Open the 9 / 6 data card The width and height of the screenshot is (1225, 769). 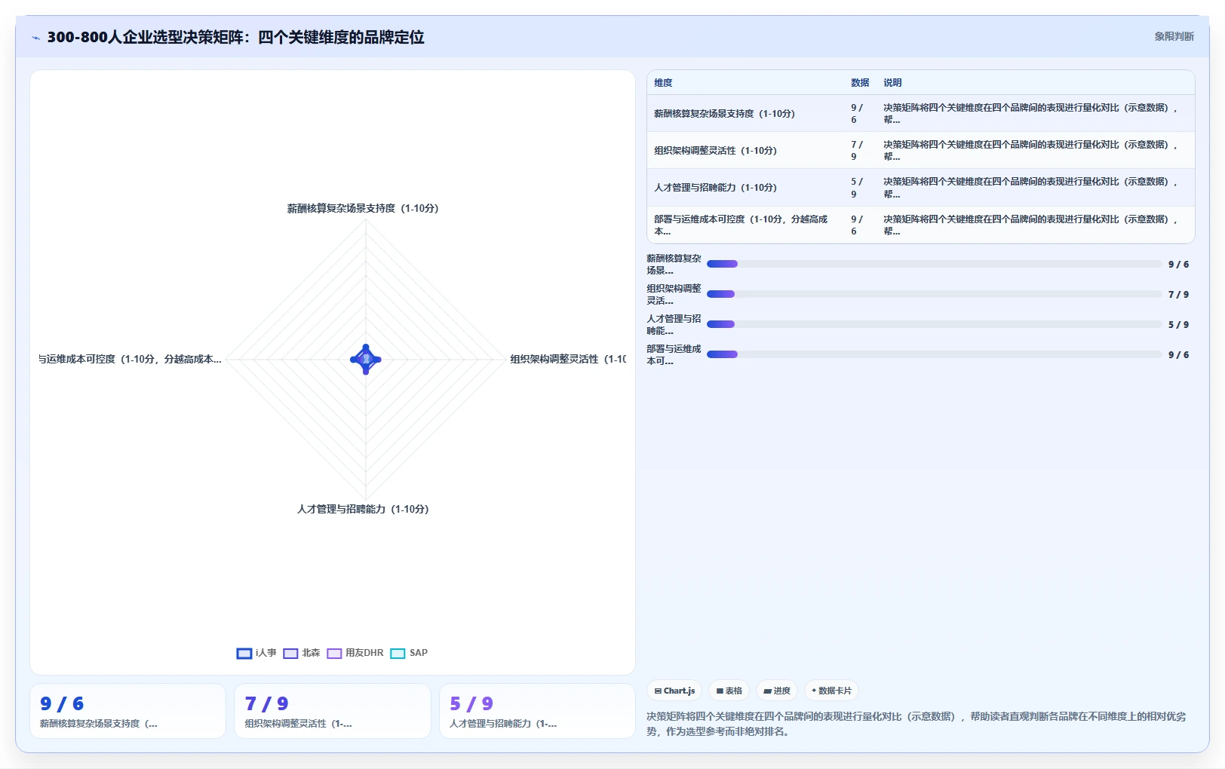tap(127, 711)
